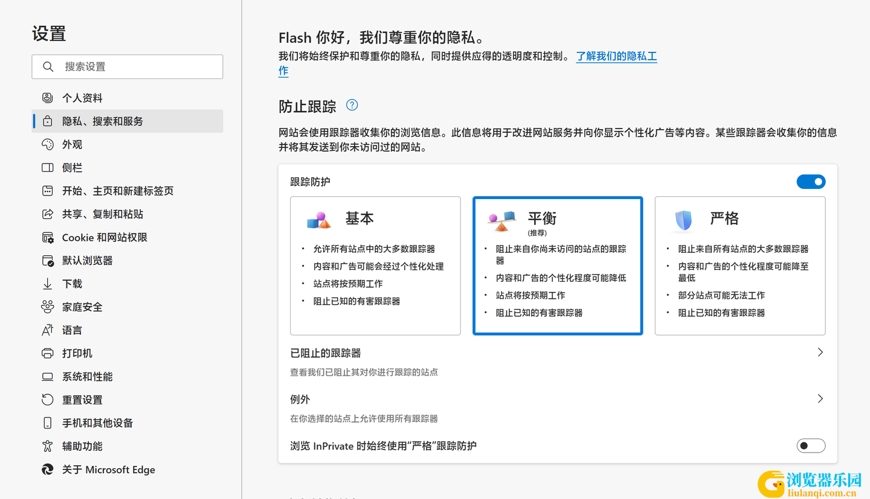
Task: Open the 手机和其他设备 settings label
Action: coord(97,423)
